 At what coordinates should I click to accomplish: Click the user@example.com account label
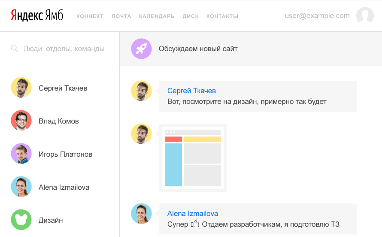point(317,15)
